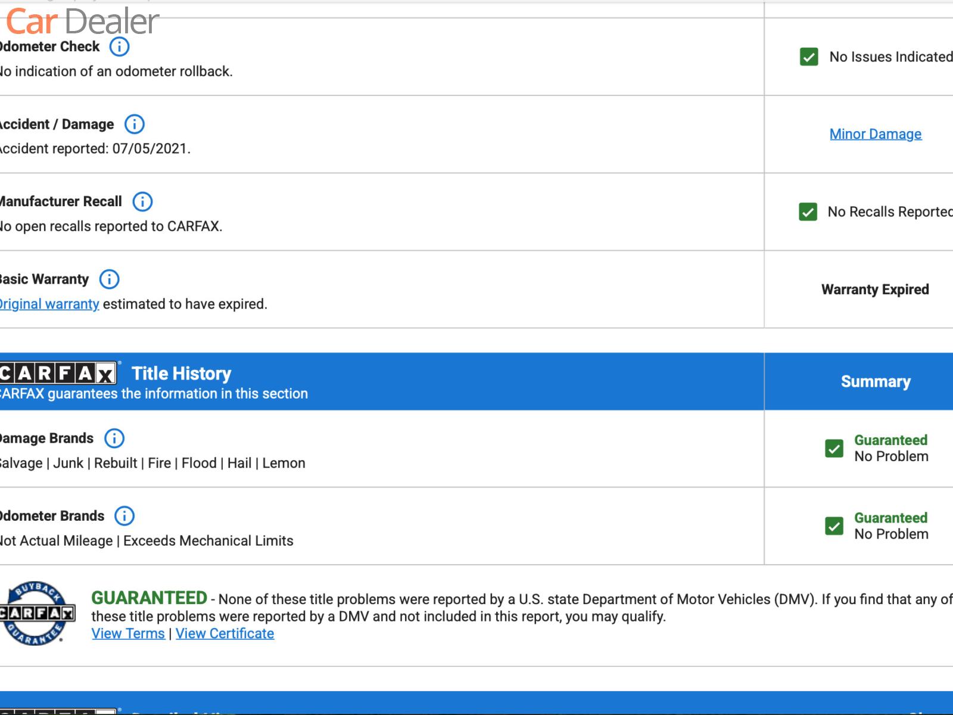Open the Accident / Damage info icon
This screenshot has width=953, height=715.
coord(134,124)
